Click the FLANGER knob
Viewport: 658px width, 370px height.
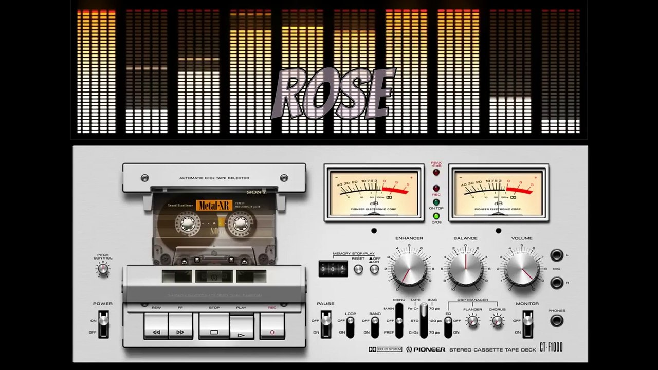click(472, 321)
